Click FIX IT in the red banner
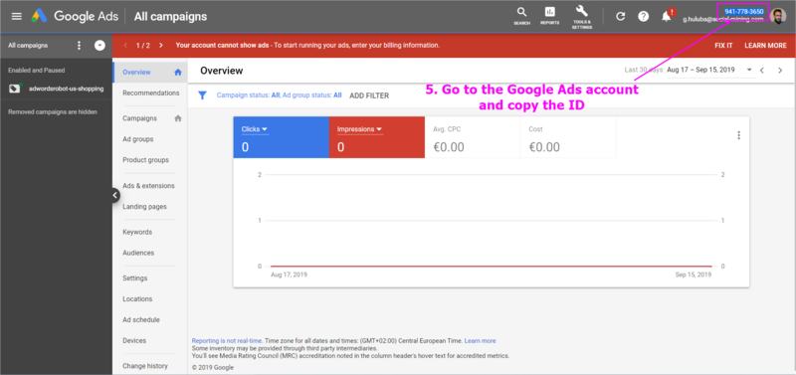The image size is (796, 375). [723, 45]
